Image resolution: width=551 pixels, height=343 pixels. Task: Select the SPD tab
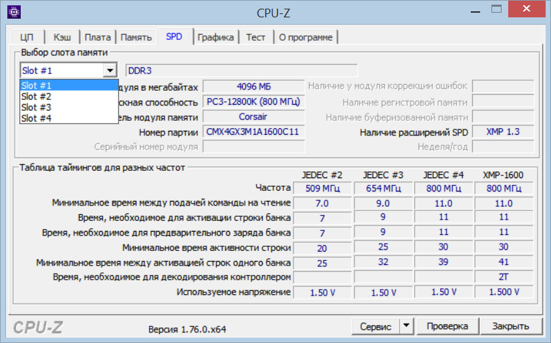tap(175, 37)
